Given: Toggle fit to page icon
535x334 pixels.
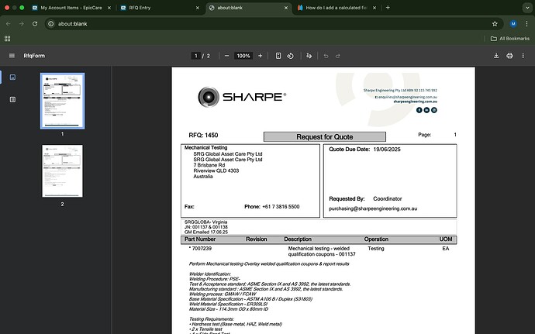Looking at the screenshot, I should click(278, 56).
